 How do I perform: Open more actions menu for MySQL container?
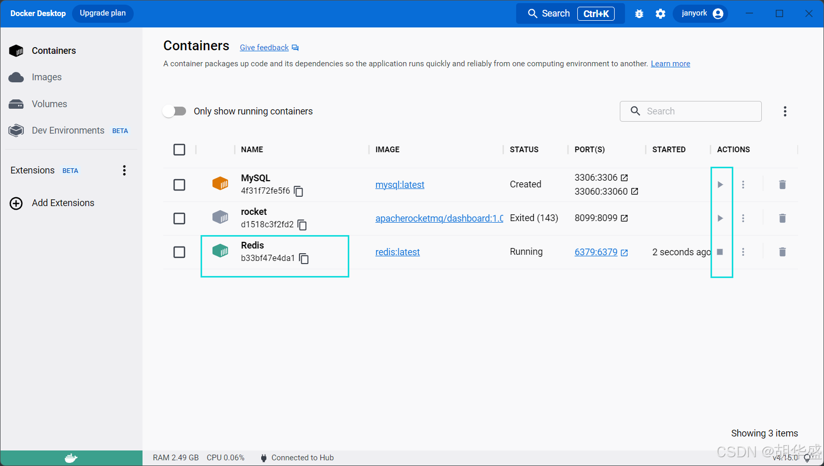743,185
